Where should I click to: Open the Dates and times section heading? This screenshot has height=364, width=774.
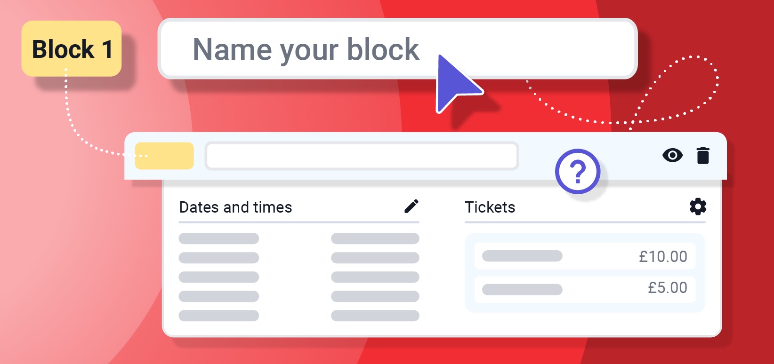point(236,207)
